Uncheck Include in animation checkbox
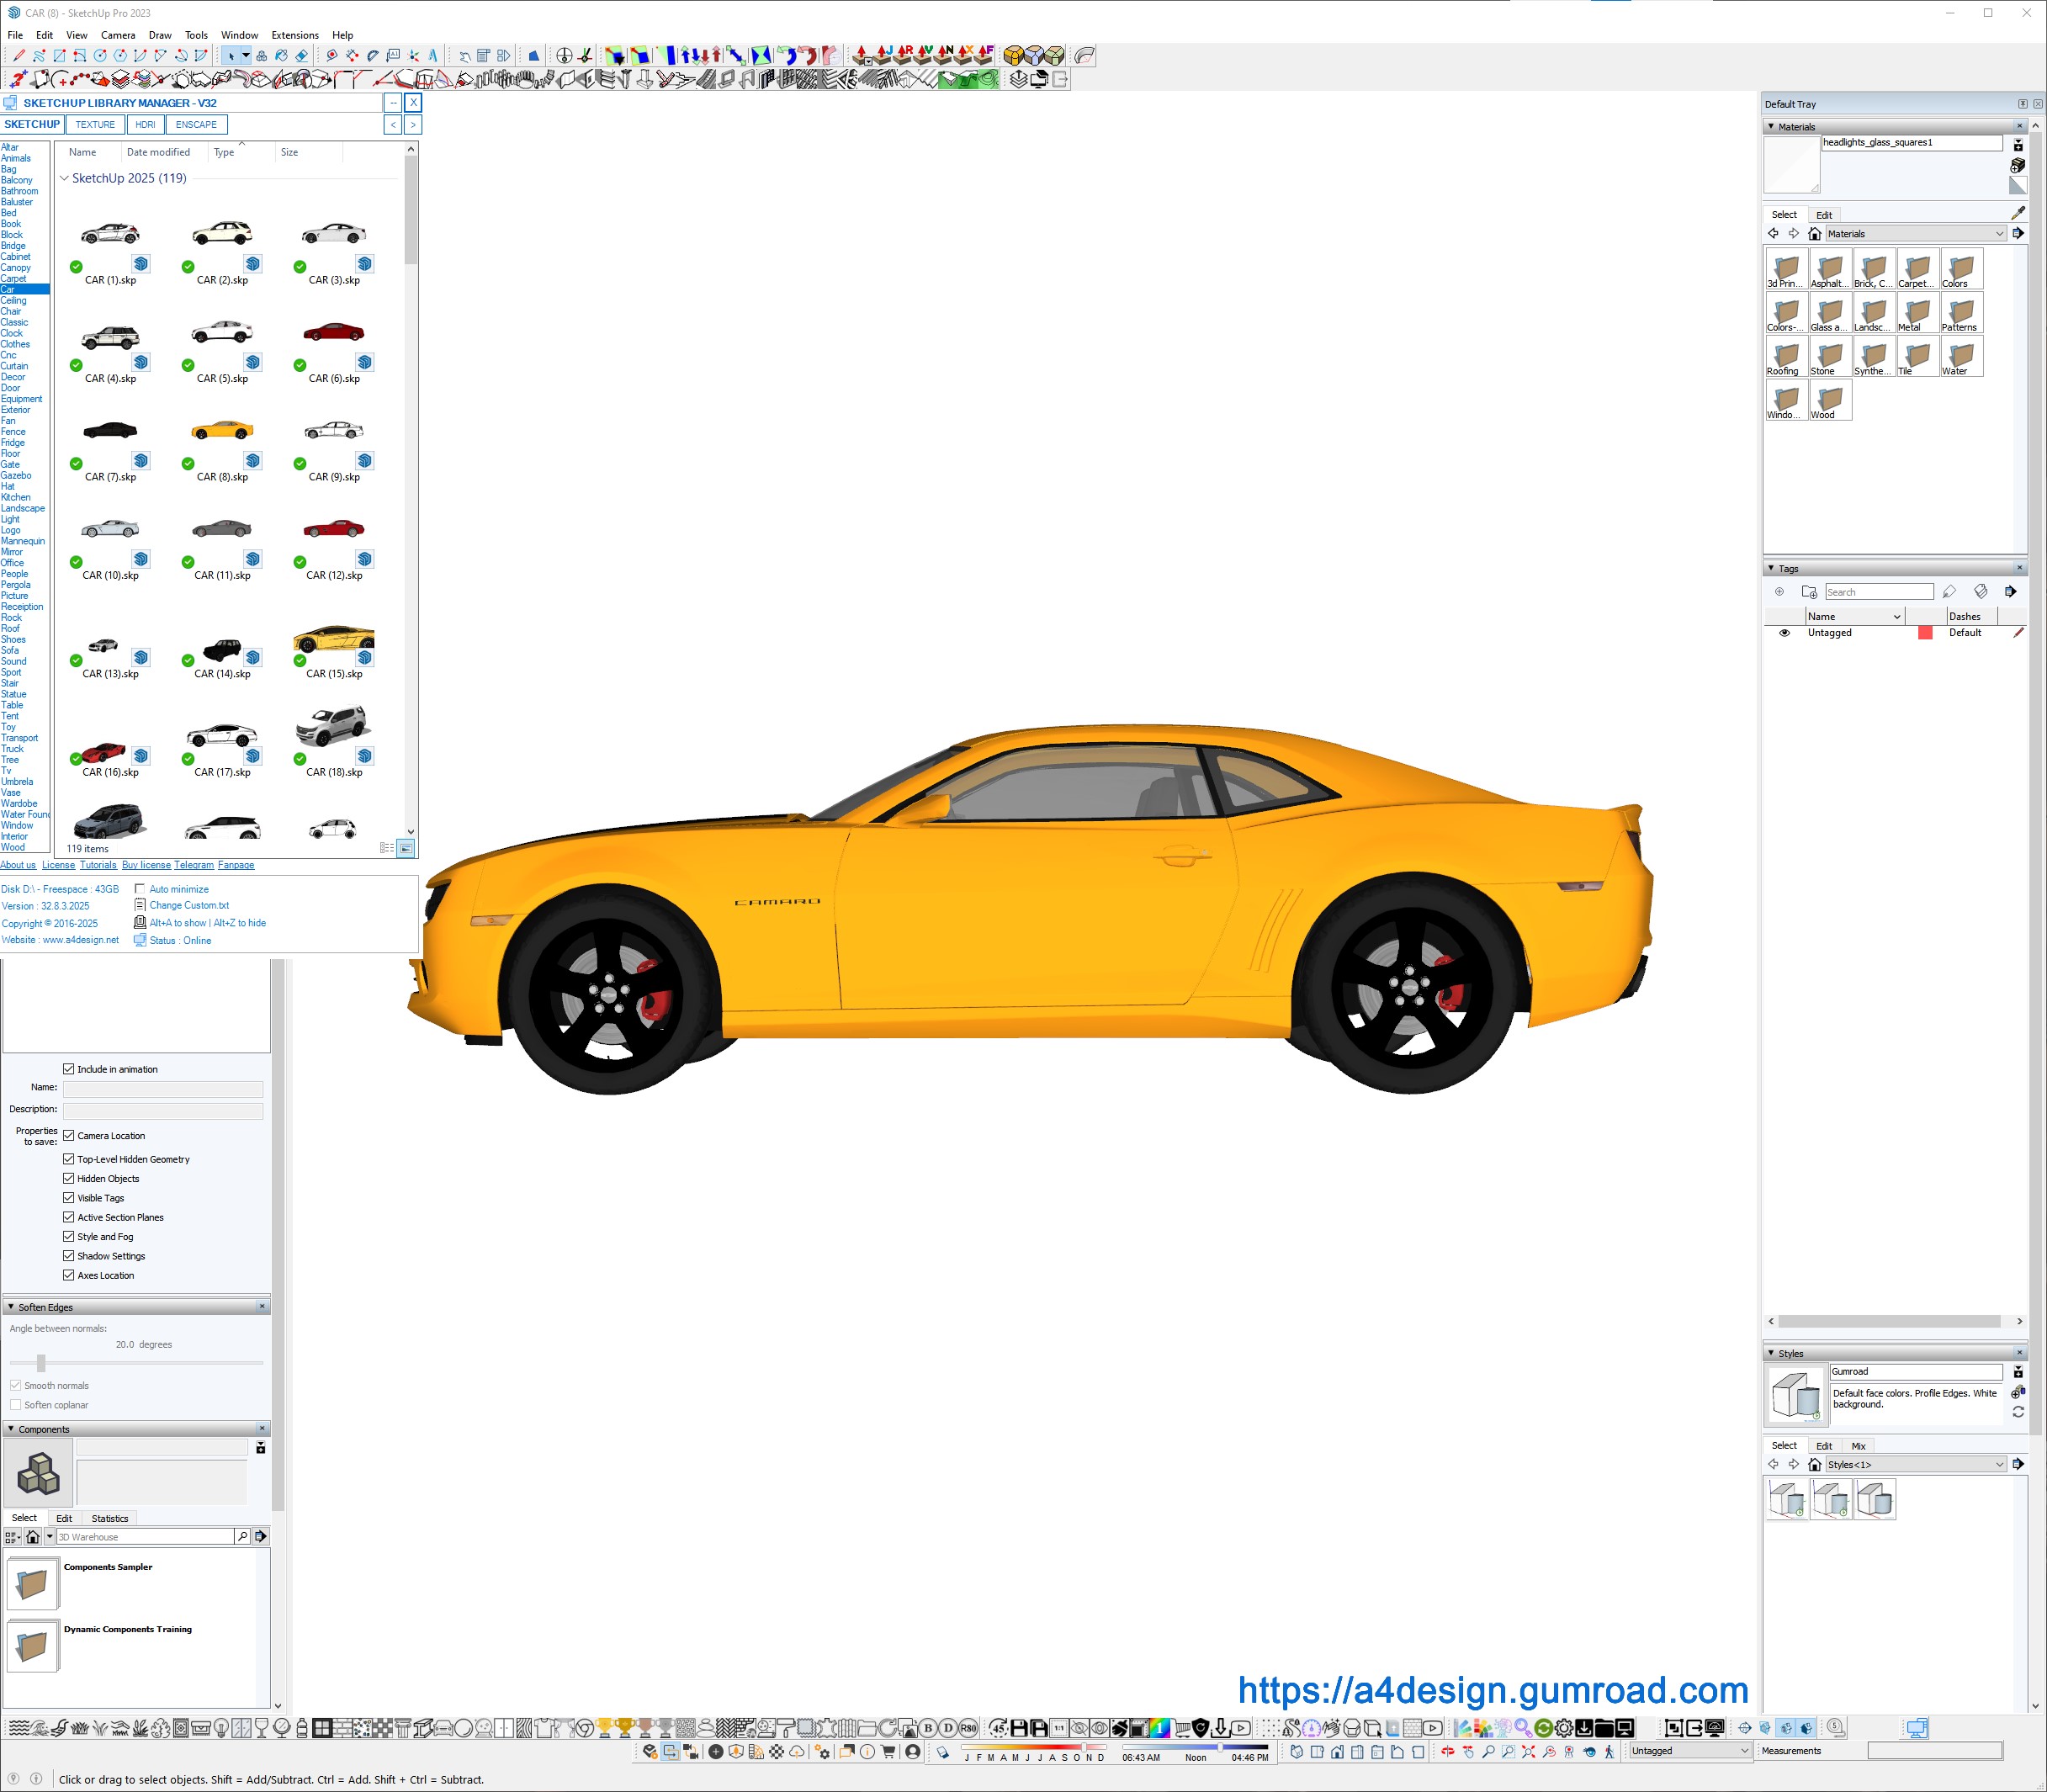The height and width of the screenshot is (1792, 2047). [69, 1069]
